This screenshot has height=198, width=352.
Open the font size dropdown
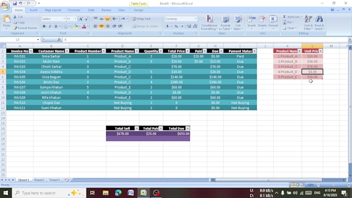[75, 19]
